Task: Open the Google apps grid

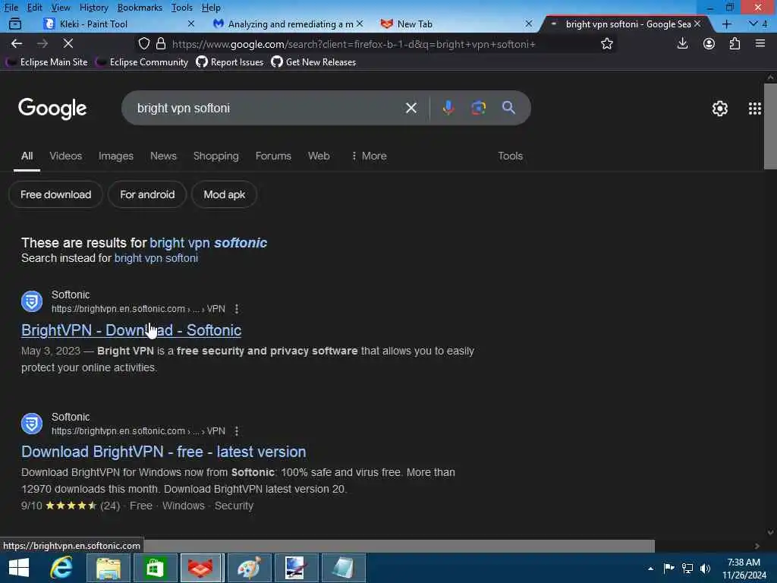Action: click(x=754, y=108)
